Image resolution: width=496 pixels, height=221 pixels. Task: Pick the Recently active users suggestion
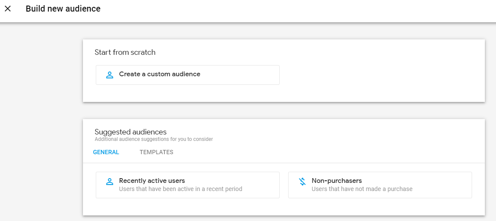(x=152, y=181)
